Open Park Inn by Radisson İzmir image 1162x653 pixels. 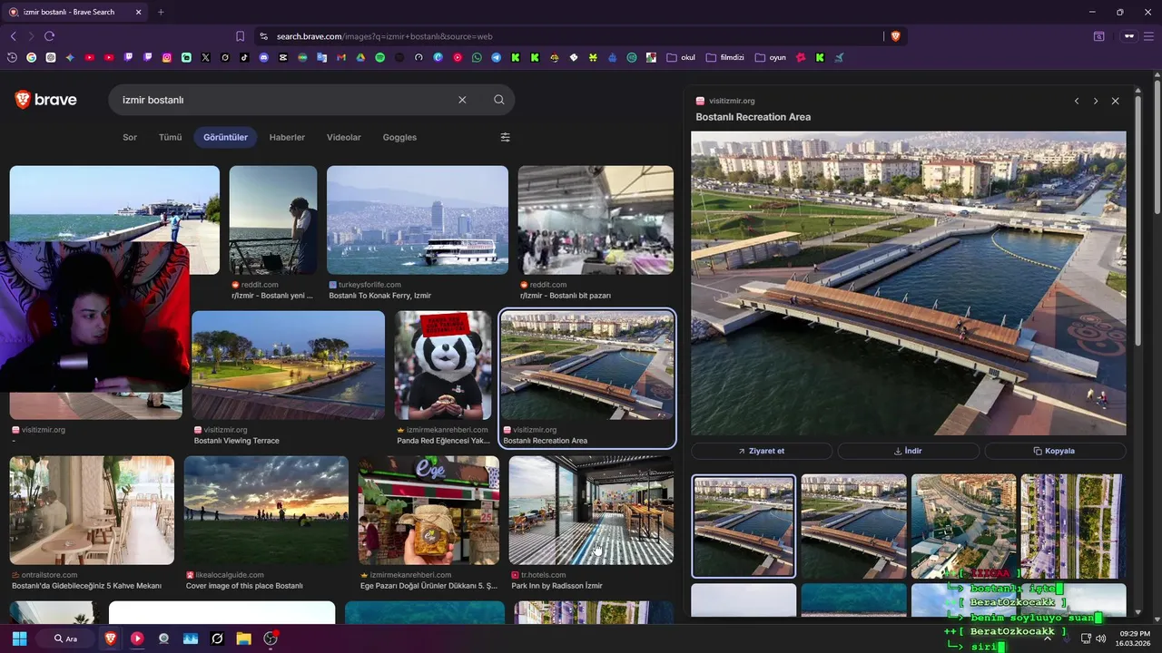[591, 510]
